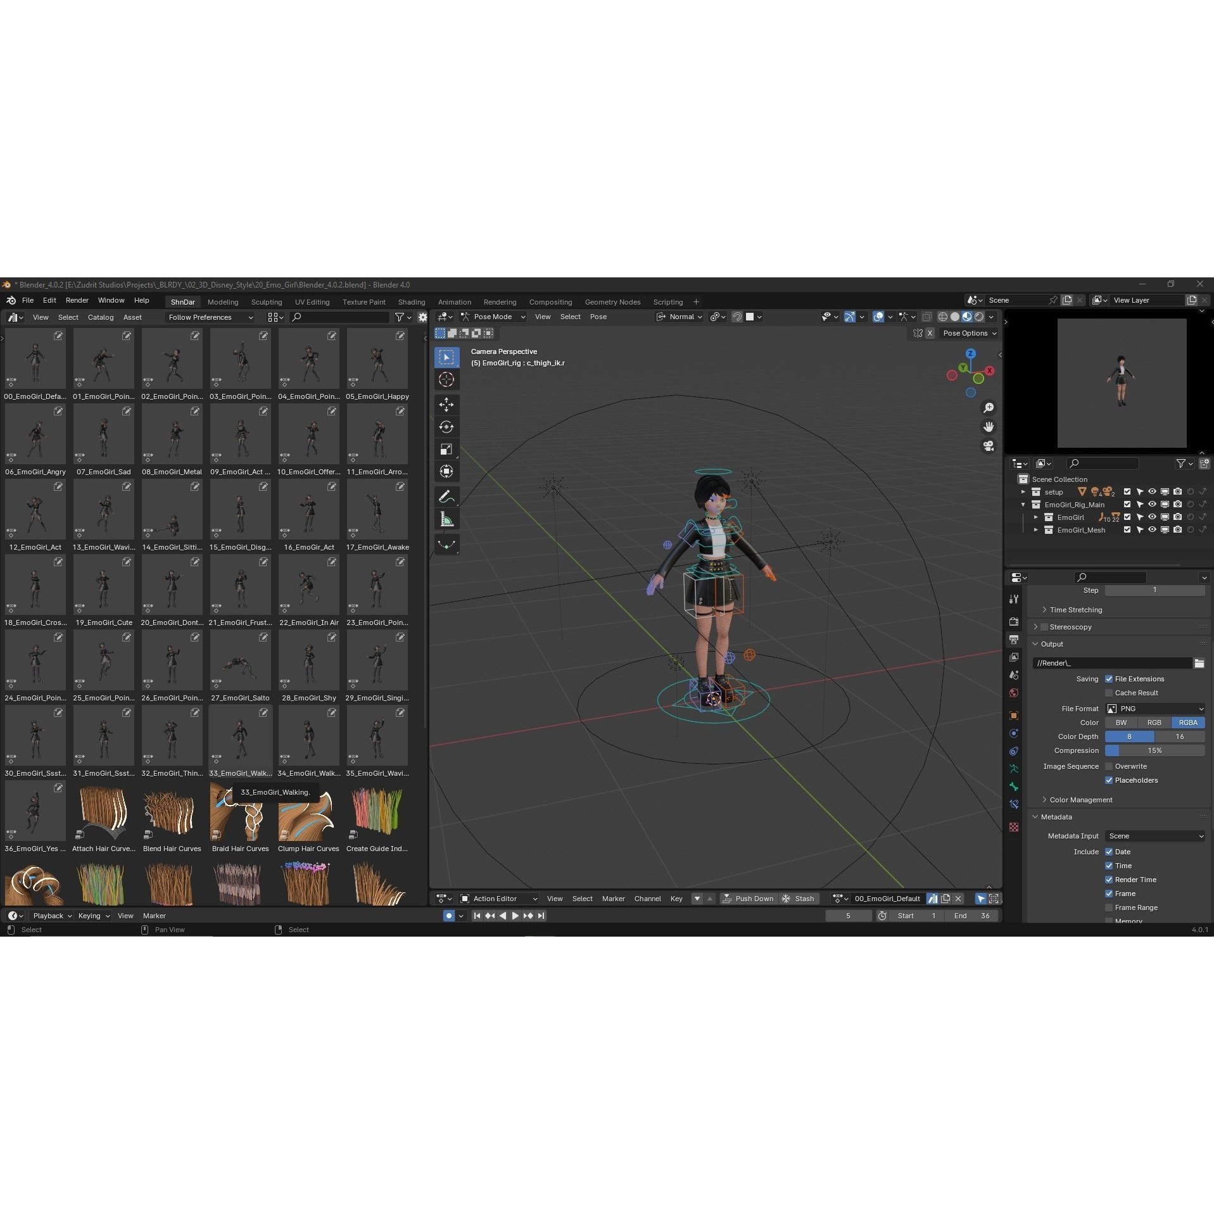Open the Pose Mode dropdown
Image resolution: width=1214 pixels, height=1214 pixels.
tap(494, 317)
